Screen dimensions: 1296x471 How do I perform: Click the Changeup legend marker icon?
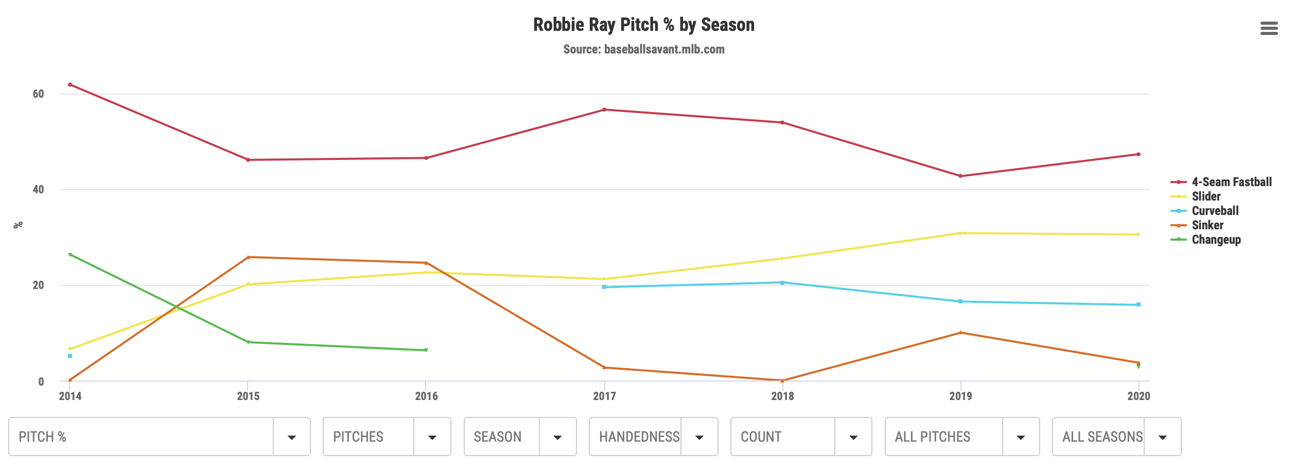1178,240
